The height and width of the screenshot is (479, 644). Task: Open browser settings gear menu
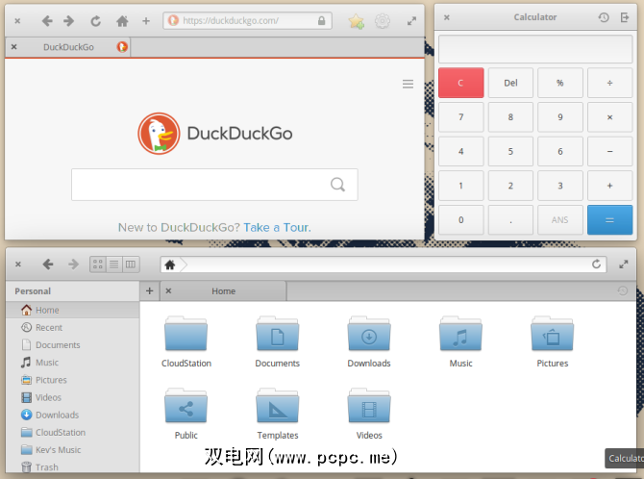click(x=383, y=21)
